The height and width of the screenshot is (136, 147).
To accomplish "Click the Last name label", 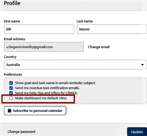I will pyautogui.click(x=85, y=21).
